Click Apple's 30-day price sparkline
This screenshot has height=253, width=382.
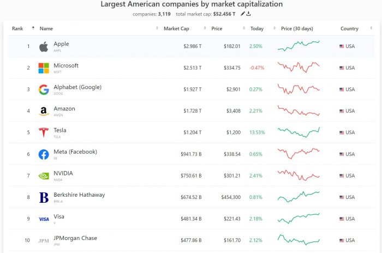(x=299, y=46)
